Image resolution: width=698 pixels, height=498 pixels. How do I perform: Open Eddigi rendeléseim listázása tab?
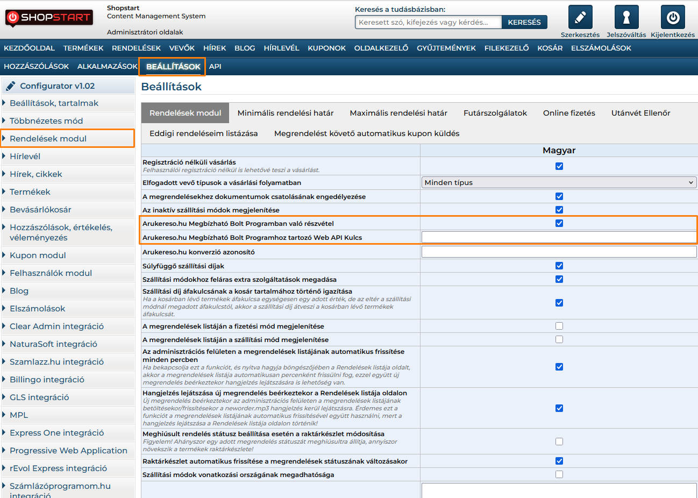204,133
